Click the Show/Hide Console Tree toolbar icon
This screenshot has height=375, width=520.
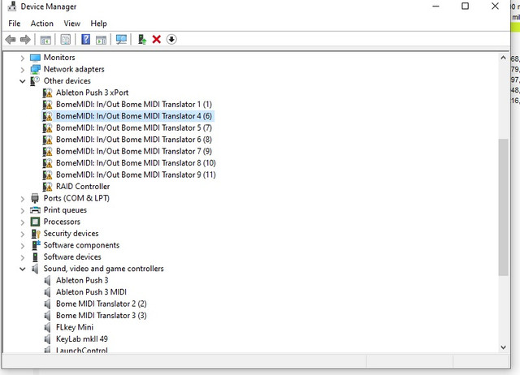click(x=45, y=40)
